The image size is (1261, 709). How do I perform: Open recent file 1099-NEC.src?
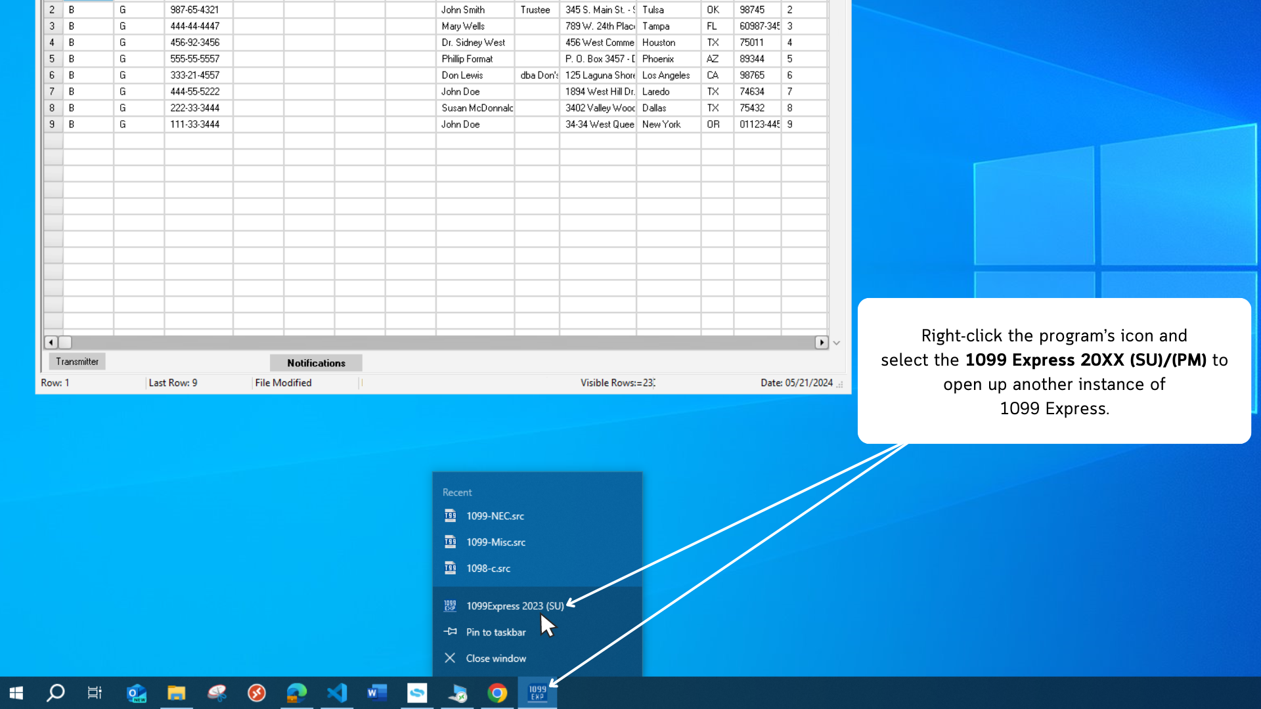click(x=495, y=516)
